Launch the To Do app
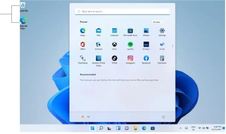226x134 pixels. coord(162,46)
